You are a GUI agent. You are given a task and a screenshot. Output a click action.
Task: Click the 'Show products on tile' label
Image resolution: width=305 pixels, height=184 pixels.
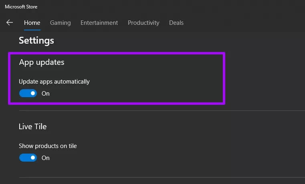coord(48,146)
